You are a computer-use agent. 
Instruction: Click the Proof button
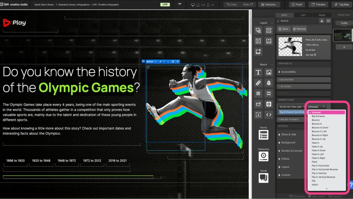point(297,4)
